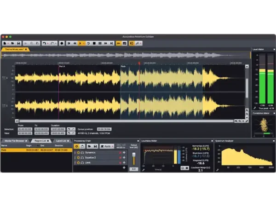Image resolution: width=276 pixels, height=207 pixels.
Task: Click the New file icon
Action: (5, 43)
